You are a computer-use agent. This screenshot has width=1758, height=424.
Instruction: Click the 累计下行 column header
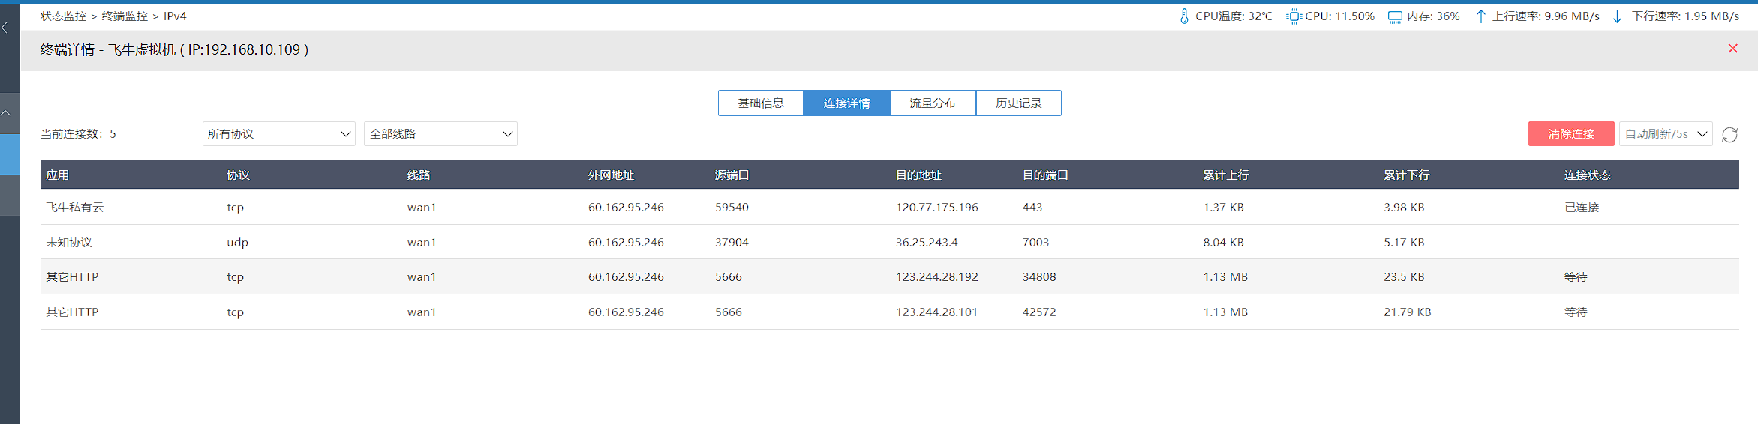(x=1407, y=175)
